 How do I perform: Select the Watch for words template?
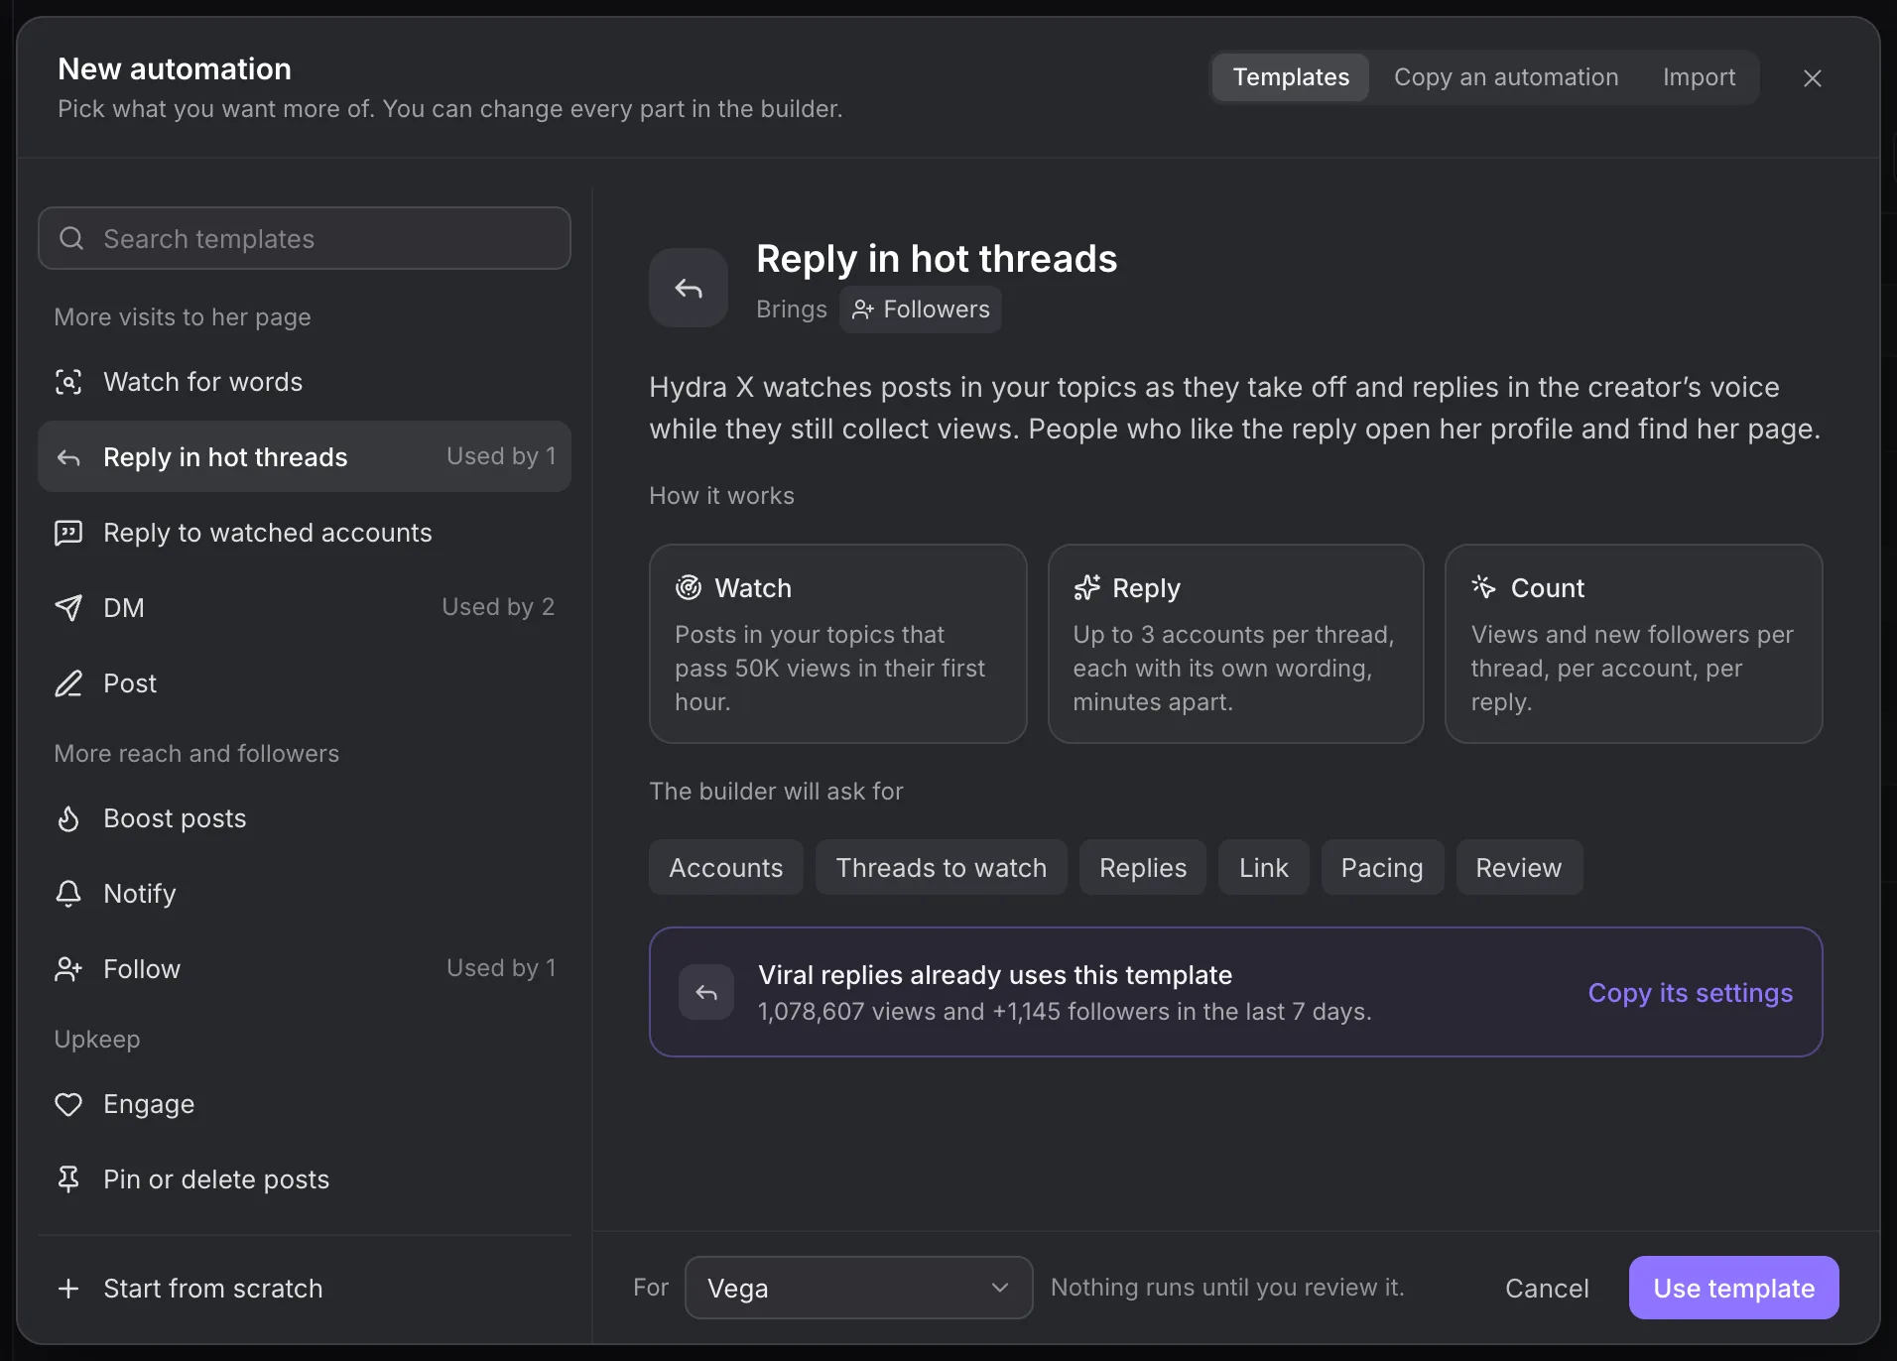click(x=305, y=382)
